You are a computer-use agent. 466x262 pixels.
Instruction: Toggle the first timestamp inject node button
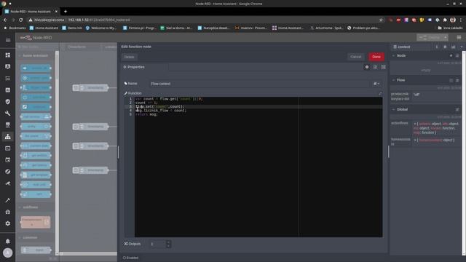(76, 87)
